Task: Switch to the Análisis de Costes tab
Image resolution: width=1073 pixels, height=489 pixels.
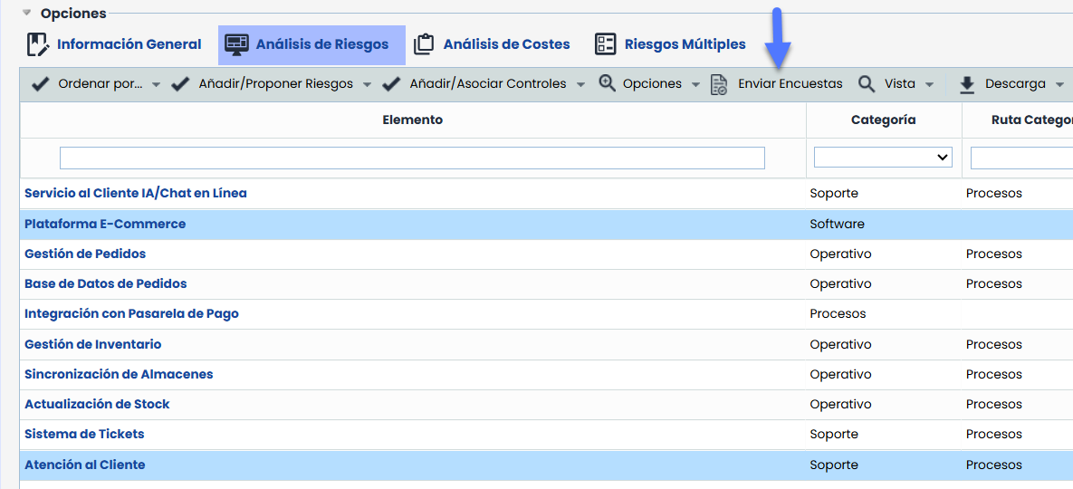Action: coord(506,44)
